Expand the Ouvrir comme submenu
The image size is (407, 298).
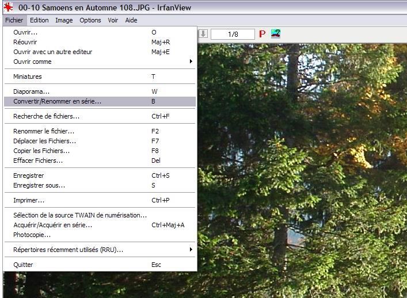100,62
